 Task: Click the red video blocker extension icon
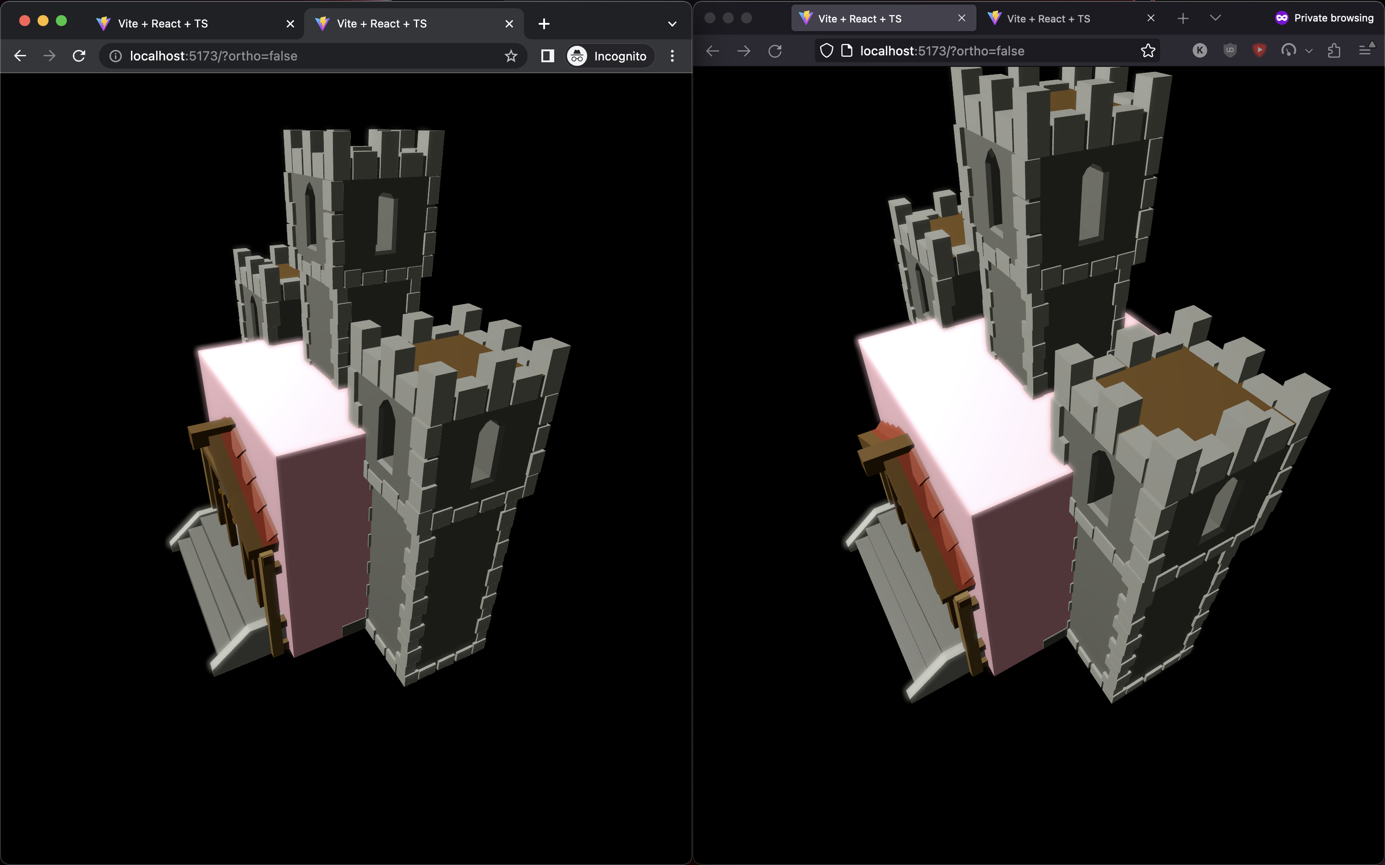click(1260, 50)
